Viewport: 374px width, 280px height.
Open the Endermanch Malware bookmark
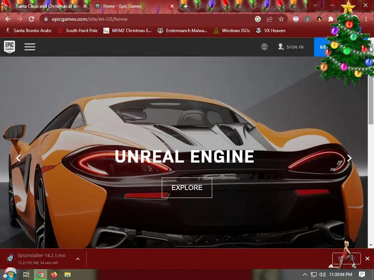(x=183, y=31)
